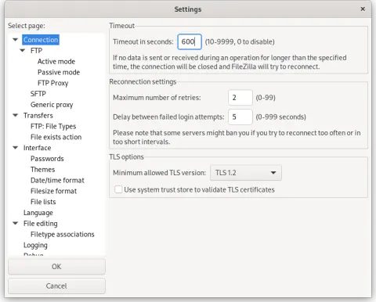Collapse the FTP tree node

tap(23, 51)
